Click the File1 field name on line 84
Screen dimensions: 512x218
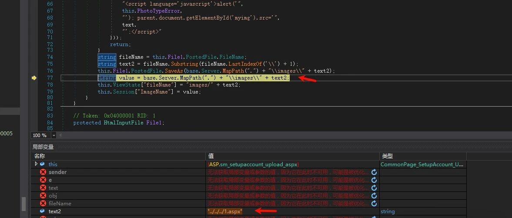point(154,123)
